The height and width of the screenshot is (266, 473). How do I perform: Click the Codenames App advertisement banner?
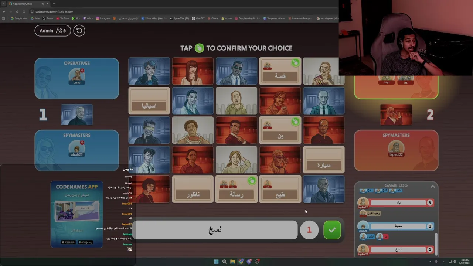point(76,214)
